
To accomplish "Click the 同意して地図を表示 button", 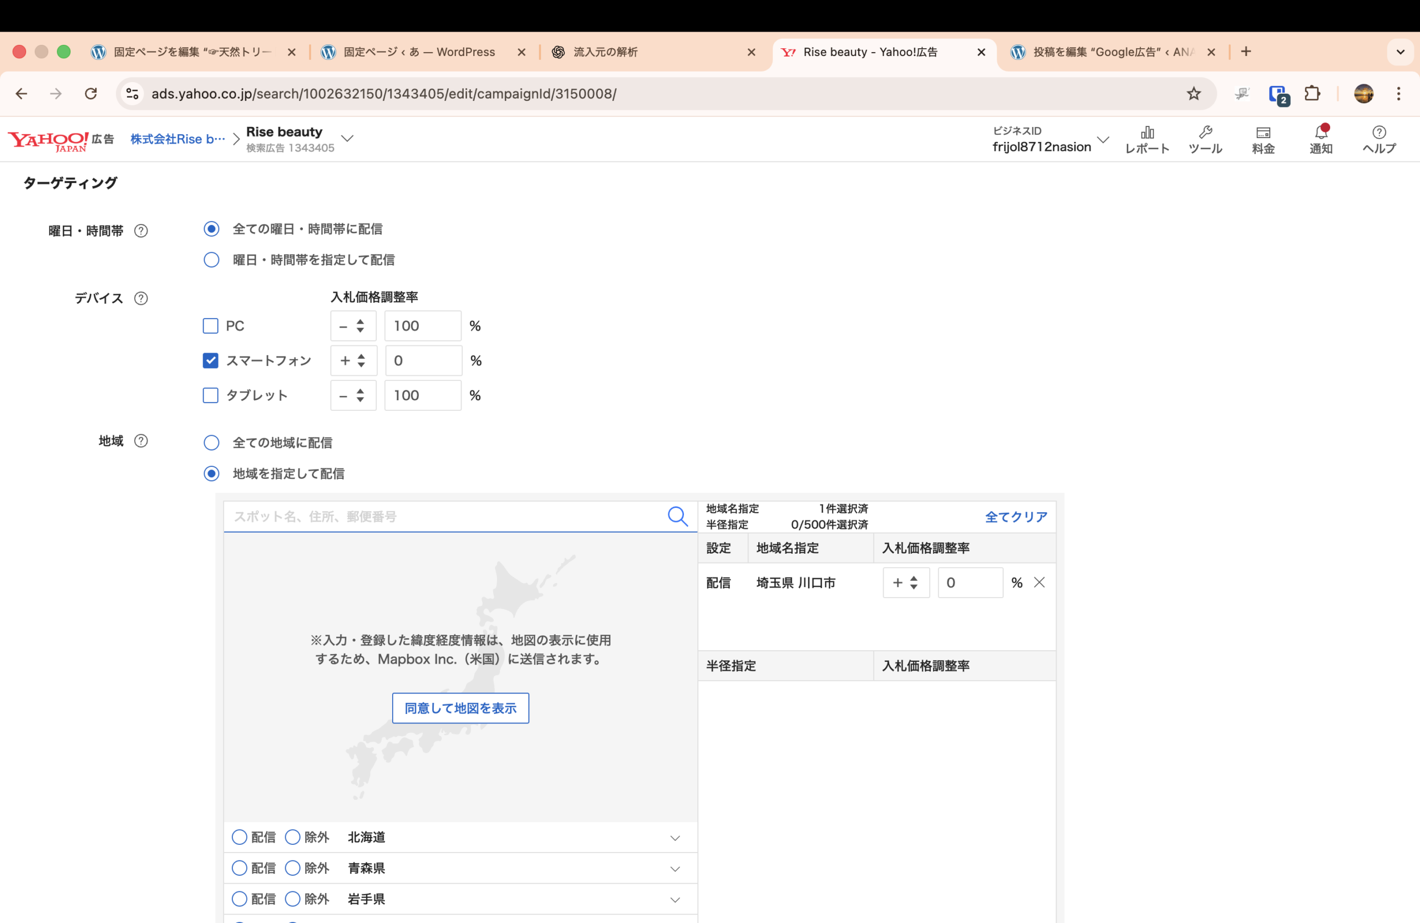I will (x=460, y=708).
